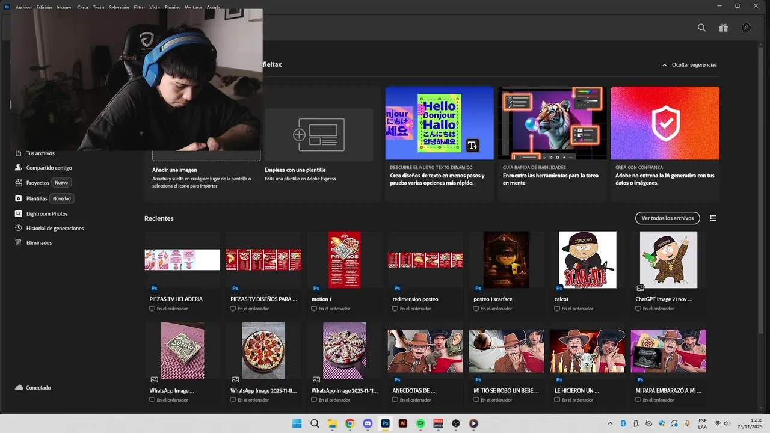Collapse suggestions with Ocultar sugerencias
Screen dimensions: 770x433
click(689, 65)
